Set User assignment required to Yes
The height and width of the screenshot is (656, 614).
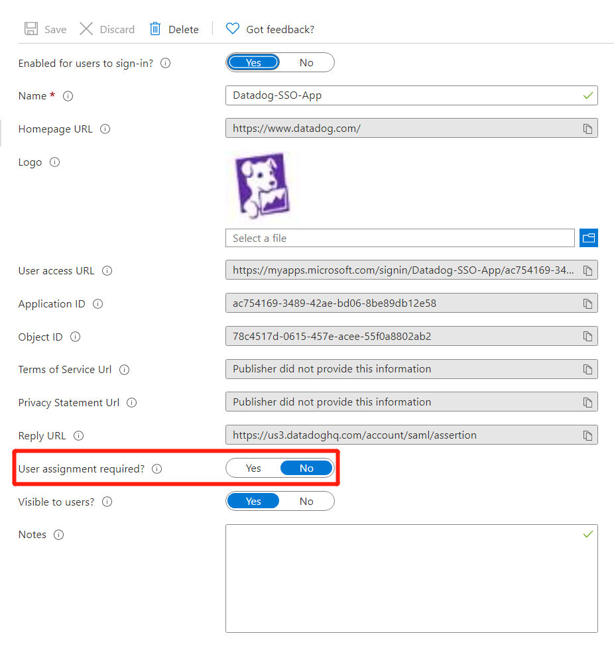point(253,468)
